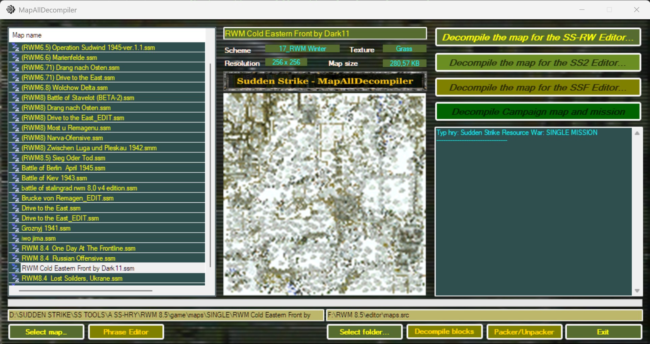650x344 pixels.
Task: Click the Decompile blocks button
Action: [444, 332]
